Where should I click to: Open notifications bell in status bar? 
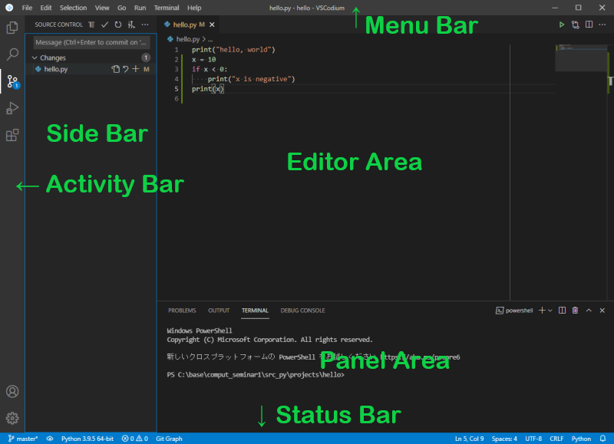602,439
